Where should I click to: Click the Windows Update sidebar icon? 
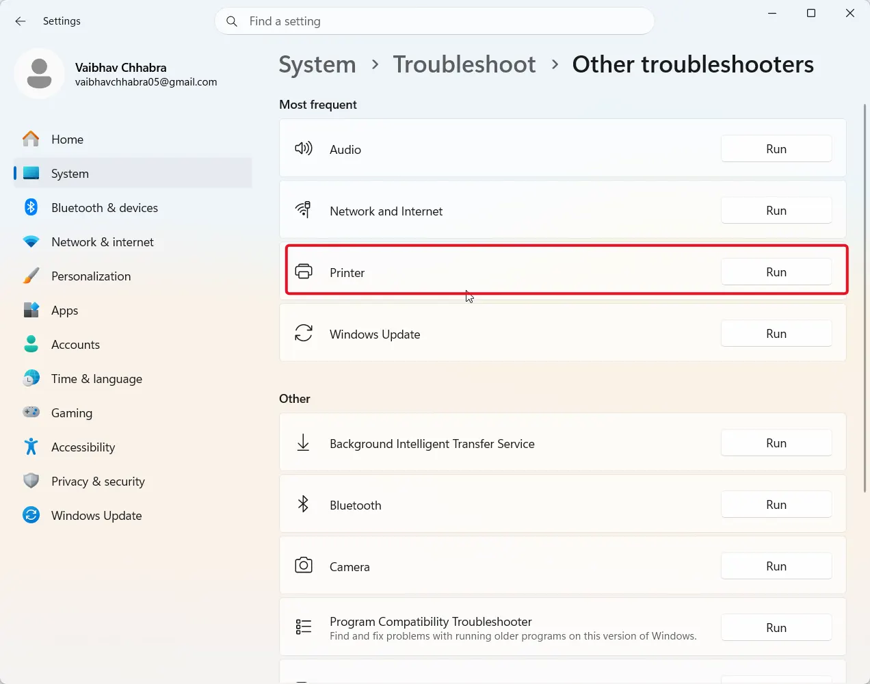[x=31, y=515]
